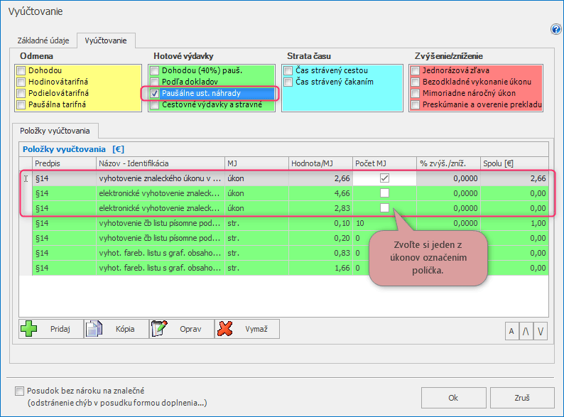Check Počet MJ box in the 4,66 row
The height and width of the screenshot is (417, 564).
click(x=384, y=193)
